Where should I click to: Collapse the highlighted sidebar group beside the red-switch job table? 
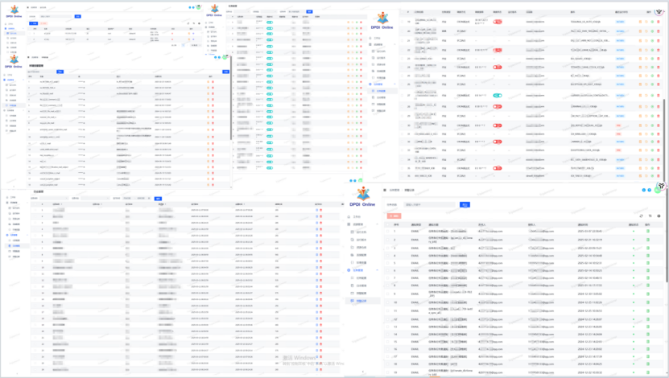(x=394, y=84)
